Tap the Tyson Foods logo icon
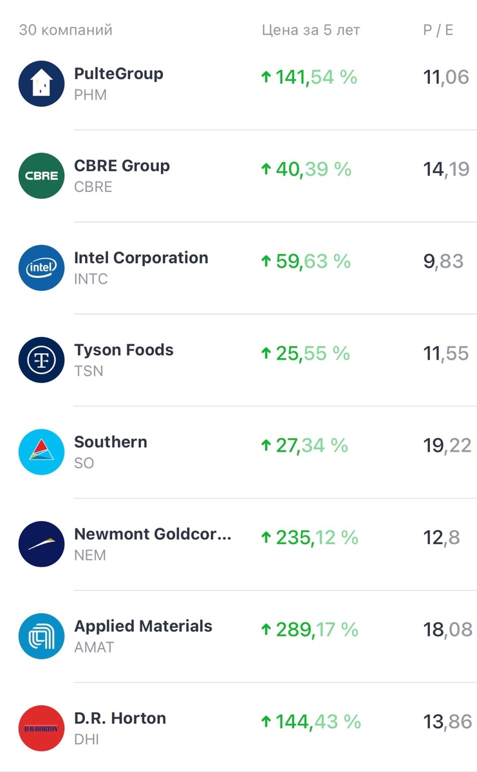477x772 pixels. [42, 360]
